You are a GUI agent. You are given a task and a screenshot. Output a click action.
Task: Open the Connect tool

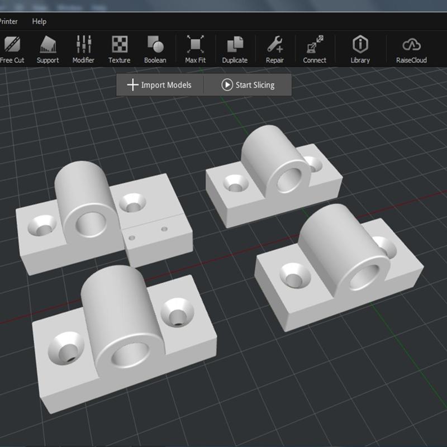(315, 49)
